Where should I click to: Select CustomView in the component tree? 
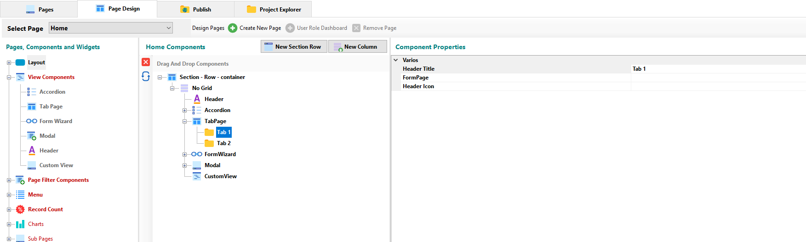pyautogui.click(x=220, y=176)
